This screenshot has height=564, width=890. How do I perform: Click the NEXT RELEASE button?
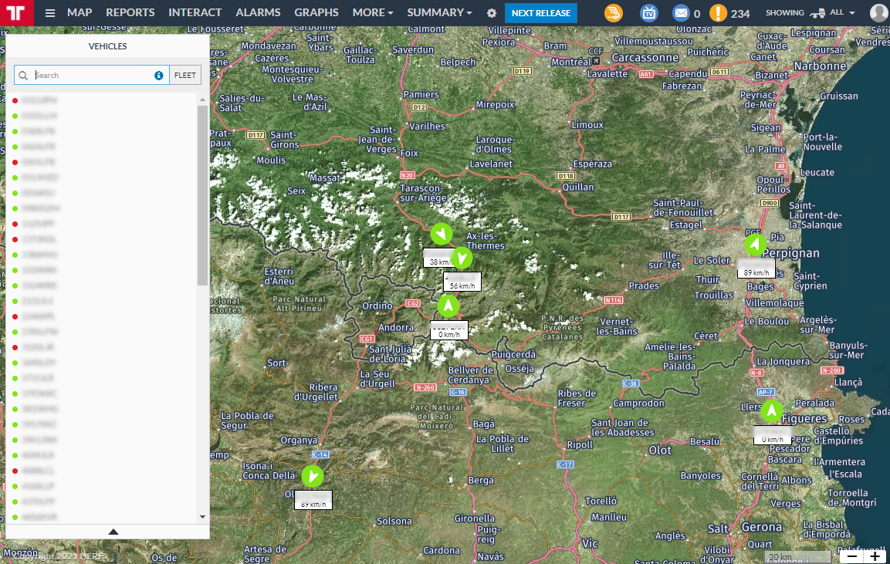click(x=540, y=13)
